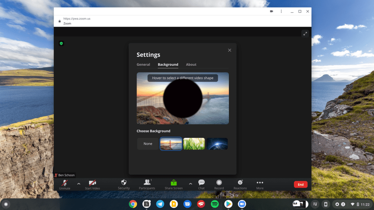Click the green Share Screen icon

(174, 183)
